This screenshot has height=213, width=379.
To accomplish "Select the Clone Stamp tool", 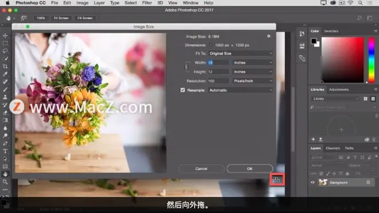I will pyautogui.click(x=5, y=97).
